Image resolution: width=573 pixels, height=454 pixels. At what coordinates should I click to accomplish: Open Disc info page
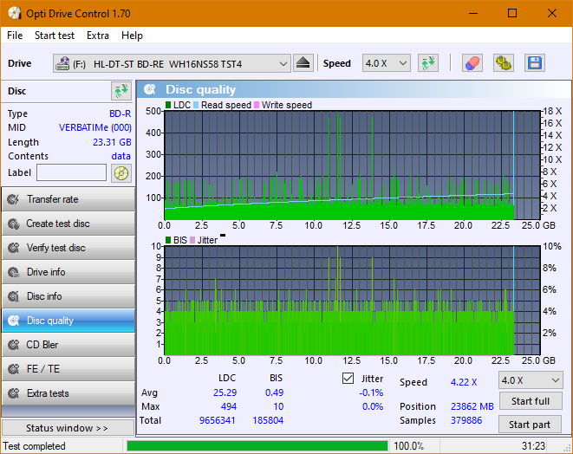point(68,296)
